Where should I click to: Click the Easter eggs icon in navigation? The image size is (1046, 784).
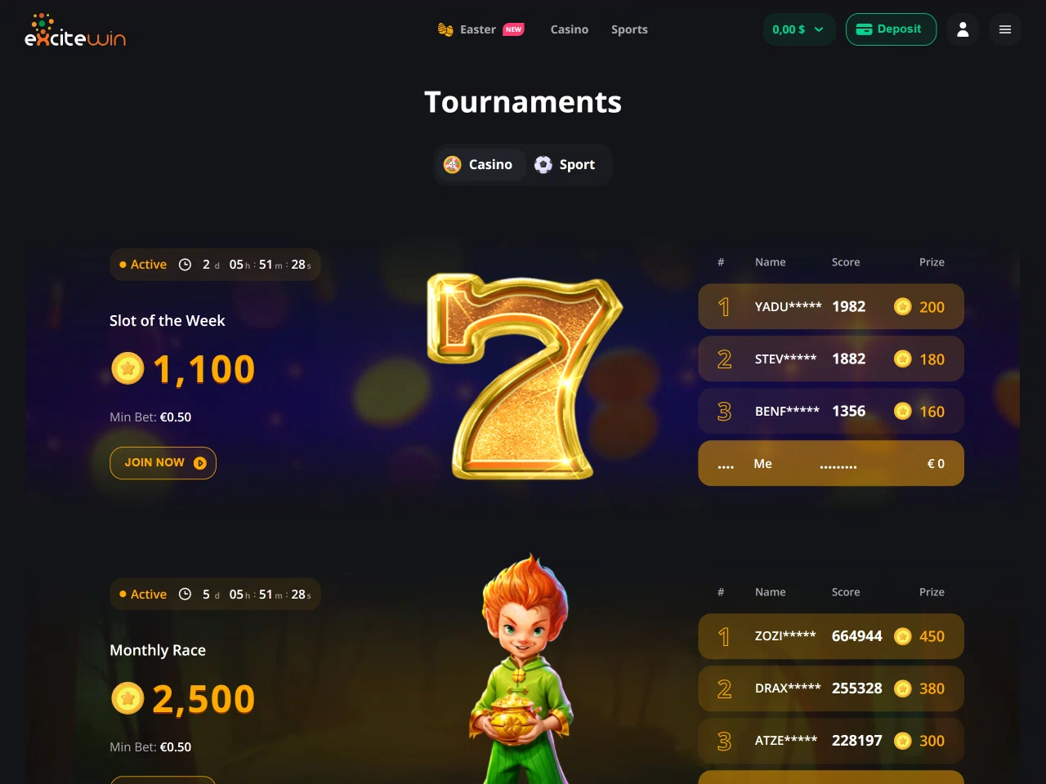point(445,29)
